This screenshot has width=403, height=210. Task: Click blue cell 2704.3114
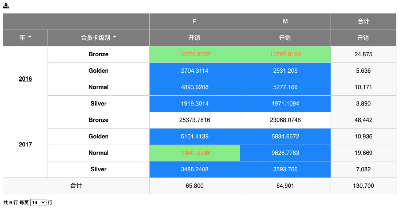(195, 71)
